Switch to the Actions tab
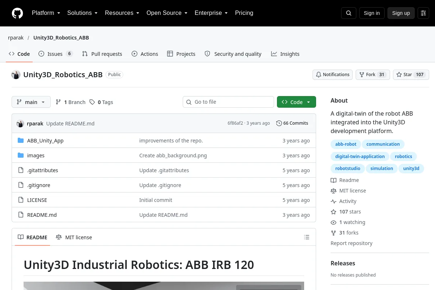The width and height of the screenshot is (435, 290). [145, 54]
